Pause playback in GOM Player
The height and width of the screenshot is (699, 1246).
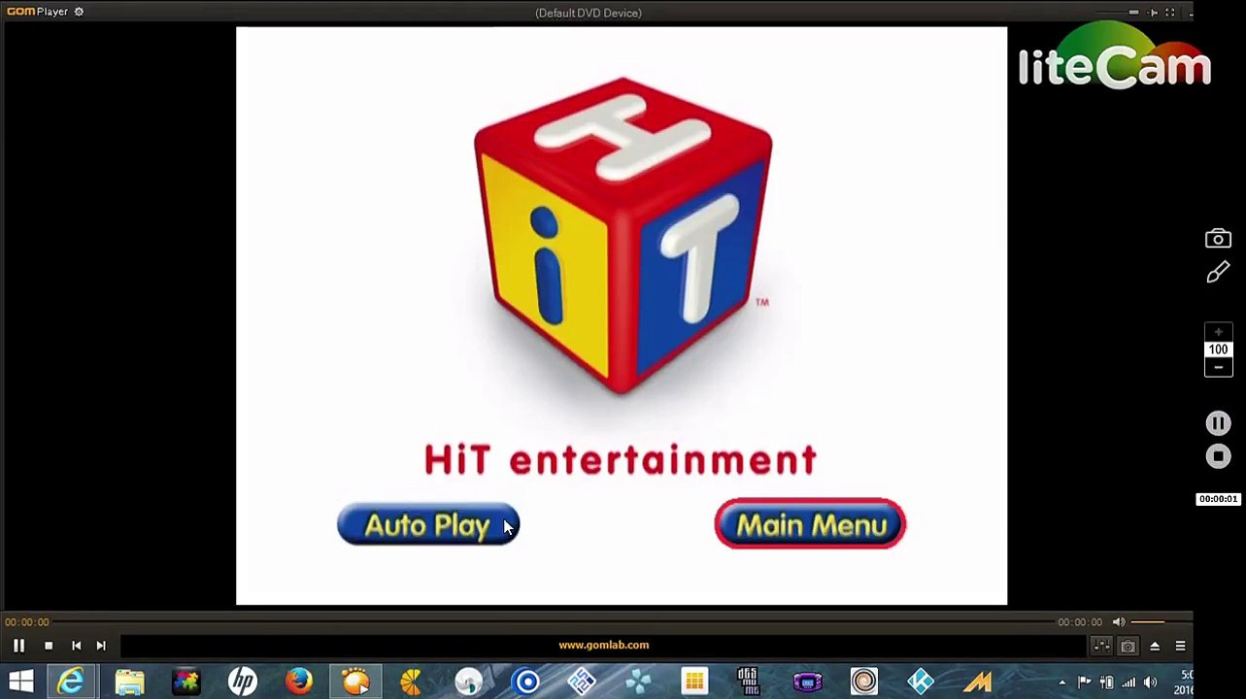tap(18, 646)
